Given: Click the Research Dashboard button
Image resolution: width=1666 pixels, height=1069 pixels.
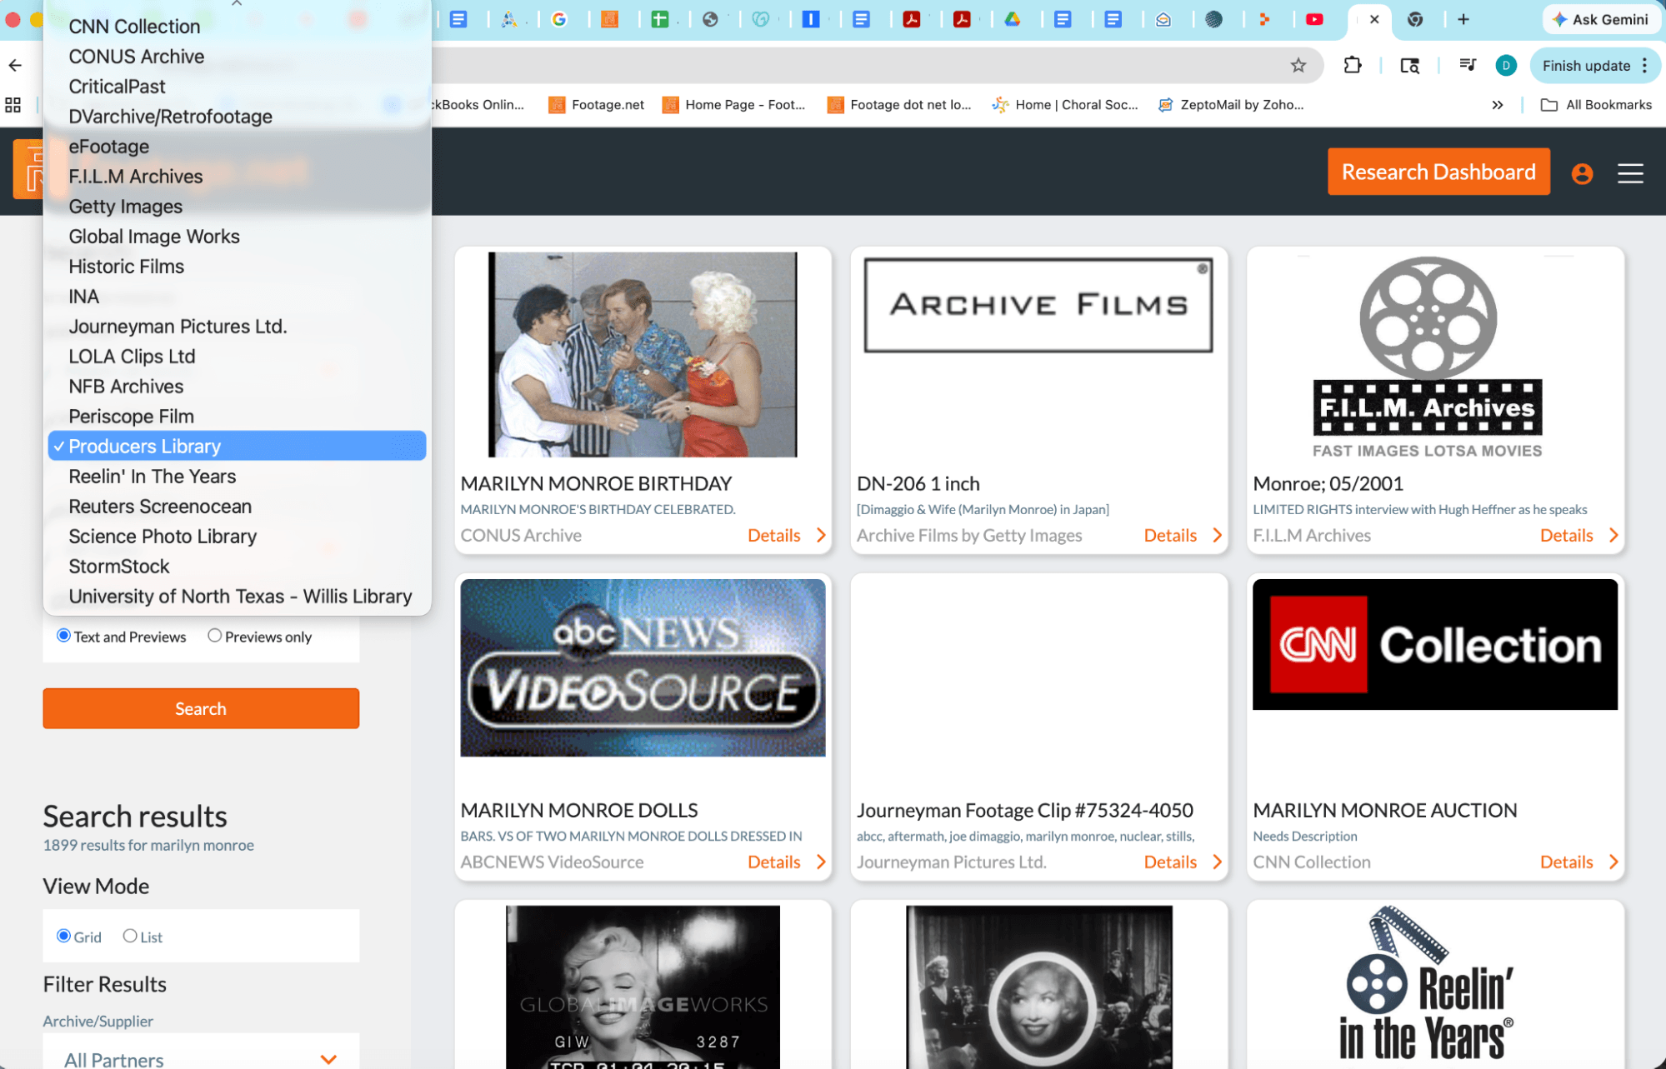Looking at the screenshot, I should click(1438, 172).
